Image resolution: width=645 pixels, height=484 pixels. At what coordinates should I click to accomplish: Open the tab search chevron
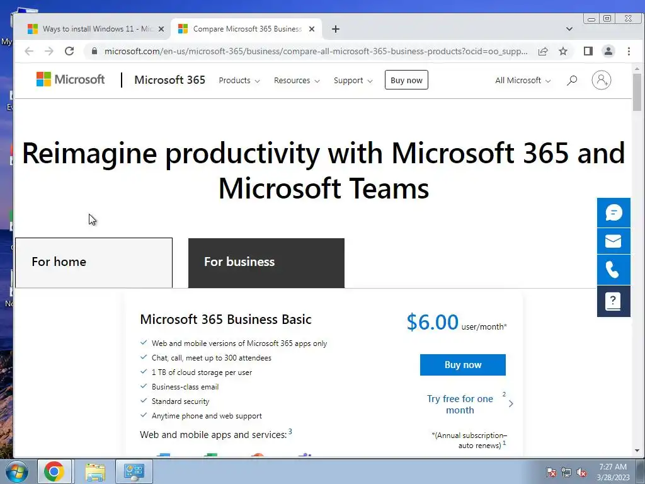coord(569,29)
